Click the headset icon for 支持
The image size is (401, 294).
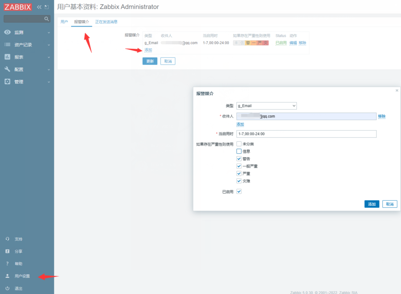click(7, 239)
